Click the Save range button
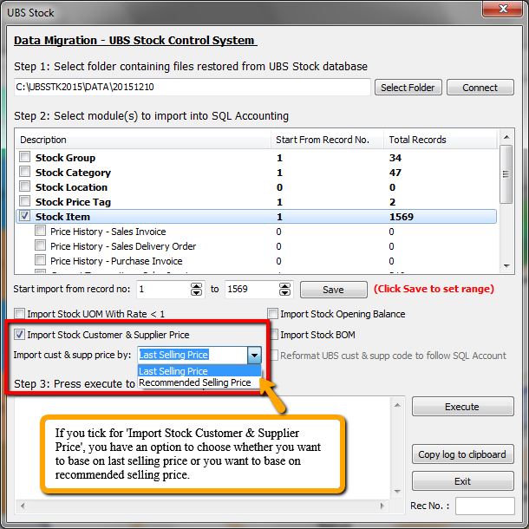529x529 pixels. 333,290
